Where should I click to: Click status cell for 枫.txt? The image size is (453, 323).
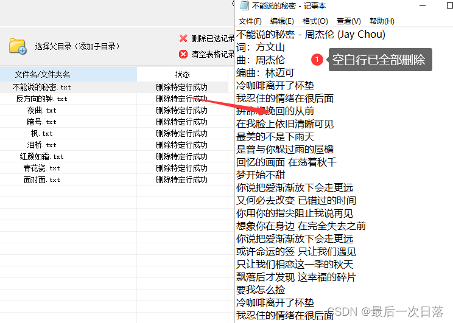[182, 133]
